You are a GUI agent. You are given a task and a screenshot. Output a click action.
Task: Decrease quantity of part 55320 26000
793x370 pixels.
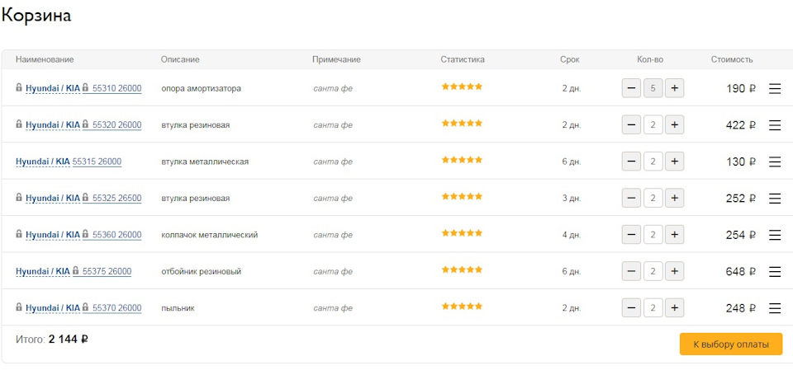631,125
